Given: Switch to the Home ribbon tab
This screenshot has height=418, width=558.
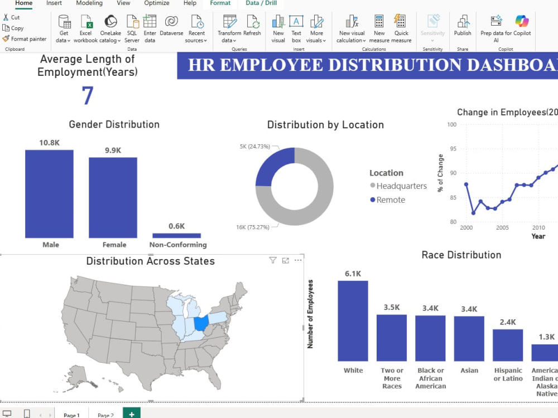Looking at the screenshot, I should (24, 3).
